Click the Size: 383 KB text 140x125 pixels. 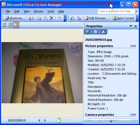[96, 61]
